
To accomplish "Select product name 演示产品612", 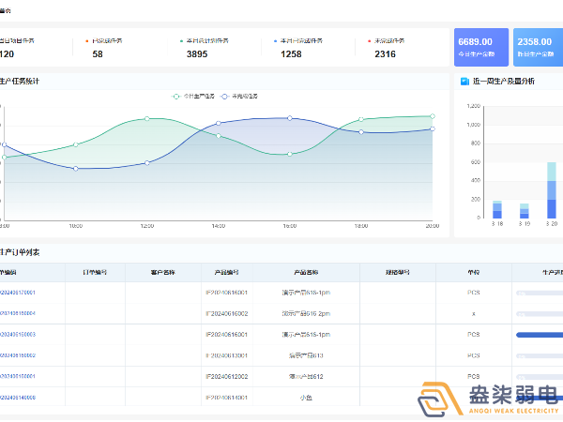I will pos(306,376).
